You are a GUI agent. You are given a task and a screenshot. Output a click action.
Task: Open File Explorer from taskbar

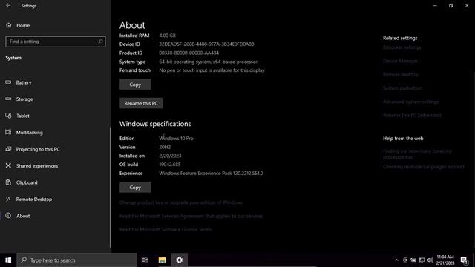162,260
